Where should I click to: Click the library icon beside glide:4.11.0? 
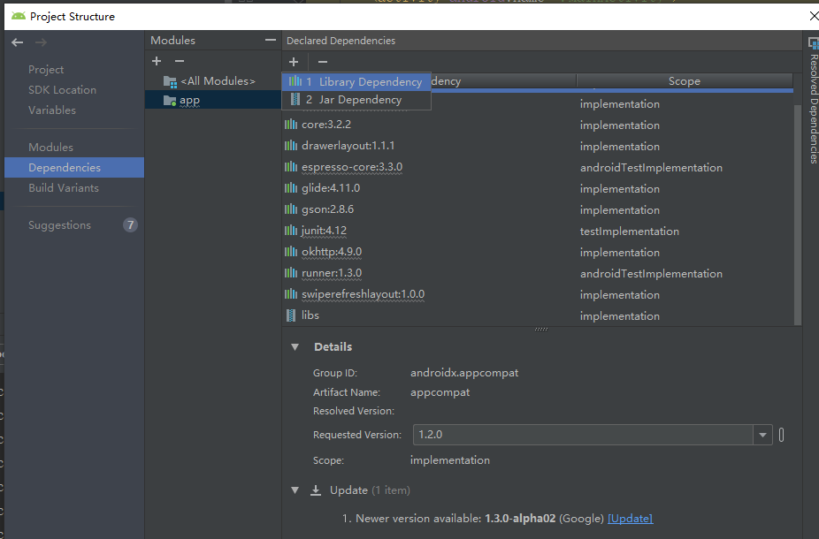click(x=290, y=188)
